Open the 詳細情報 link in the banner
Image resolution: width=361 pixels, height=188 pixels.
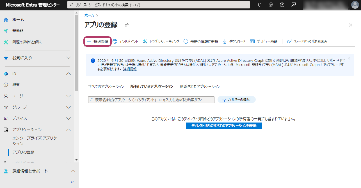(x=130, y=69)
